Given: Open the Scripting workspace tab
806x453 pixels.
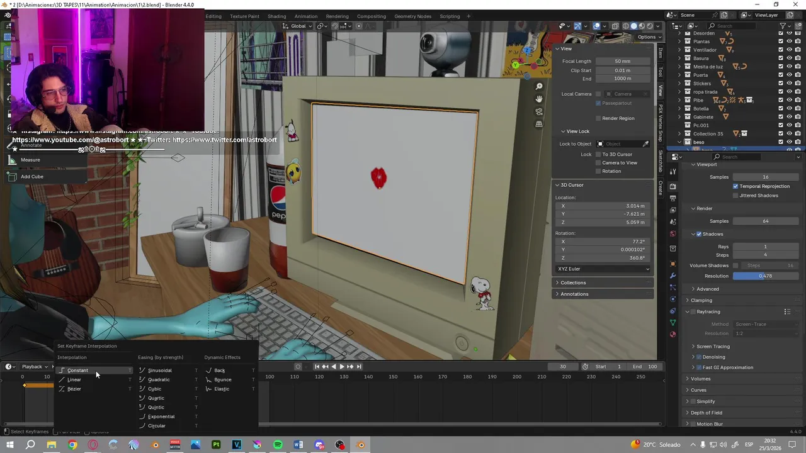Looking at the screenshot, I should click(450, 16).
